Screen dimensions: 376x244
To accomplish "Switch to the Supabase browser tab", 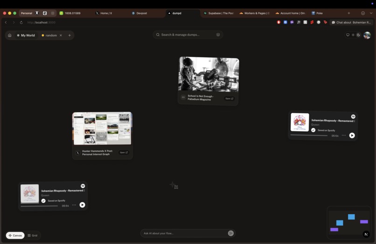I will tap(219, 13).
